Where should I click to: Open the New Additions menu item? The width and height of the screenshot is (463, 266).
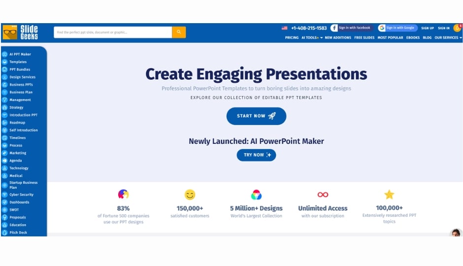[338, 38]
